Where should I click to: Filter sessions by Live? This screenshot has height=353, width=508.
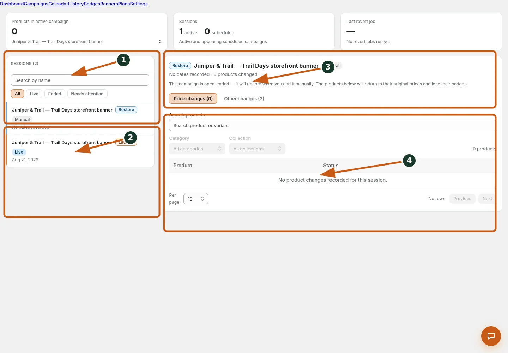pyautogui.click(x=34, y=94)
